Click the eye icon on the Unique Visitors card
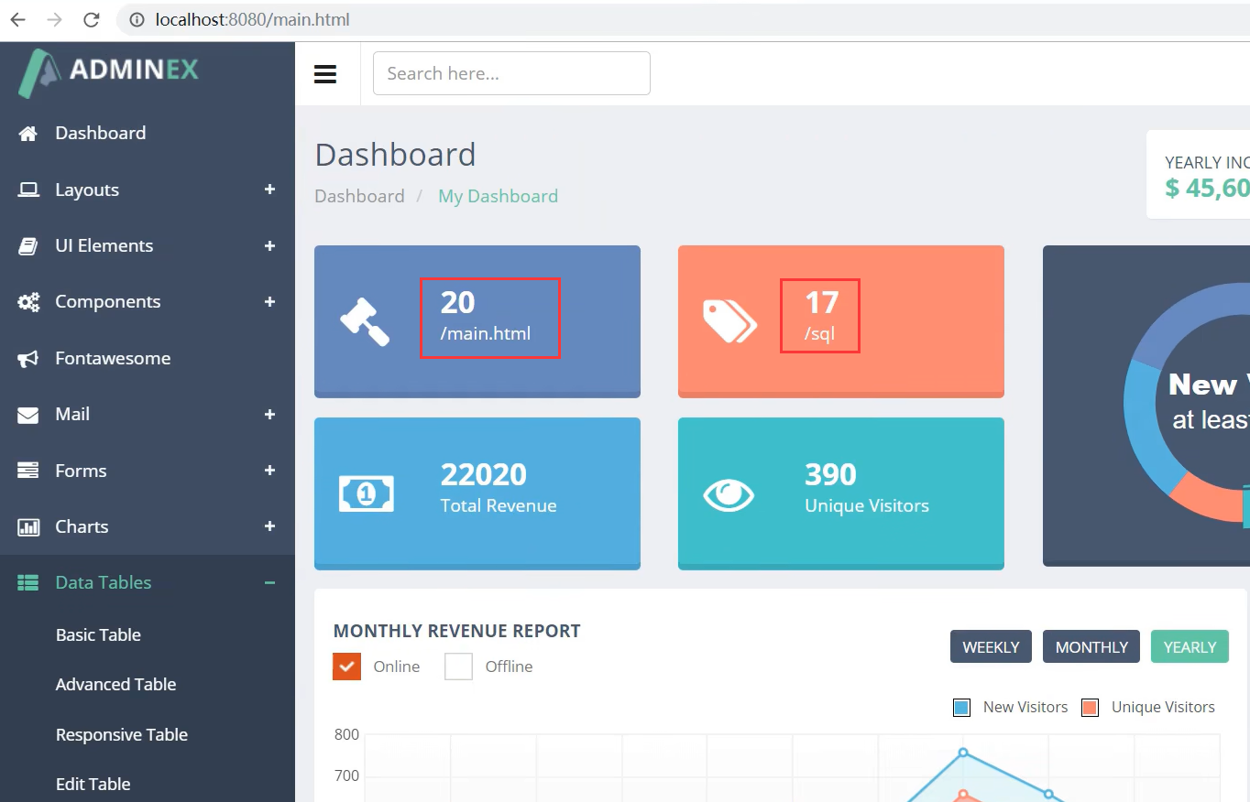1250x802 pixels. point(729,494)
